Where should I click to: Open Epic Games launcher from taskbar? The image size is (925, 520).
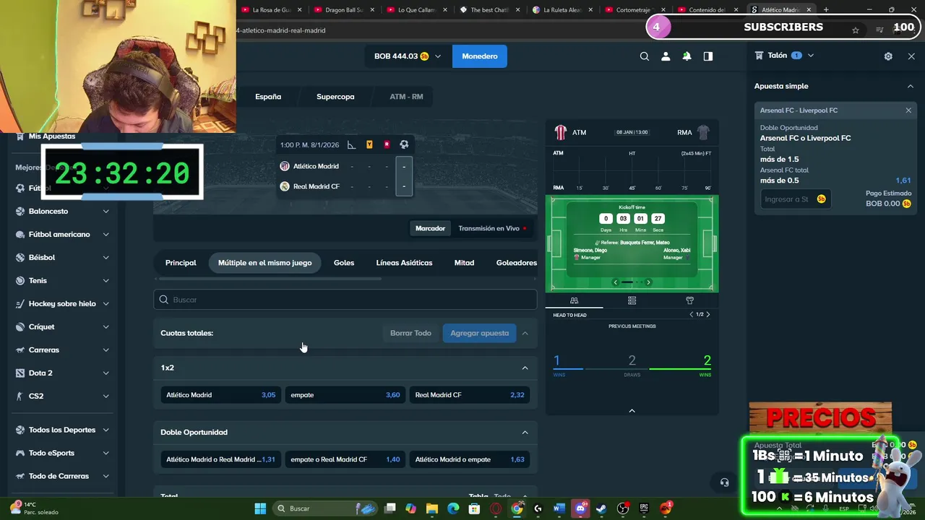click(x=644, y=508)
